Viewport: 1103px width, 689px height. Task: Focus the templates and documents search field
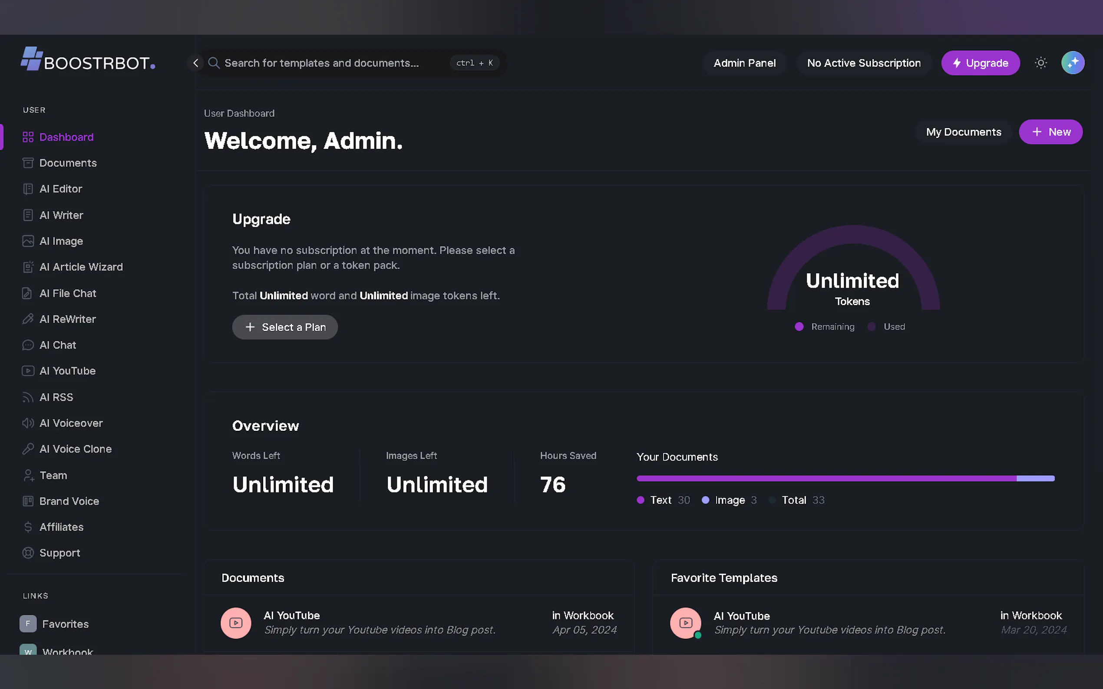[x=321, y=63]
